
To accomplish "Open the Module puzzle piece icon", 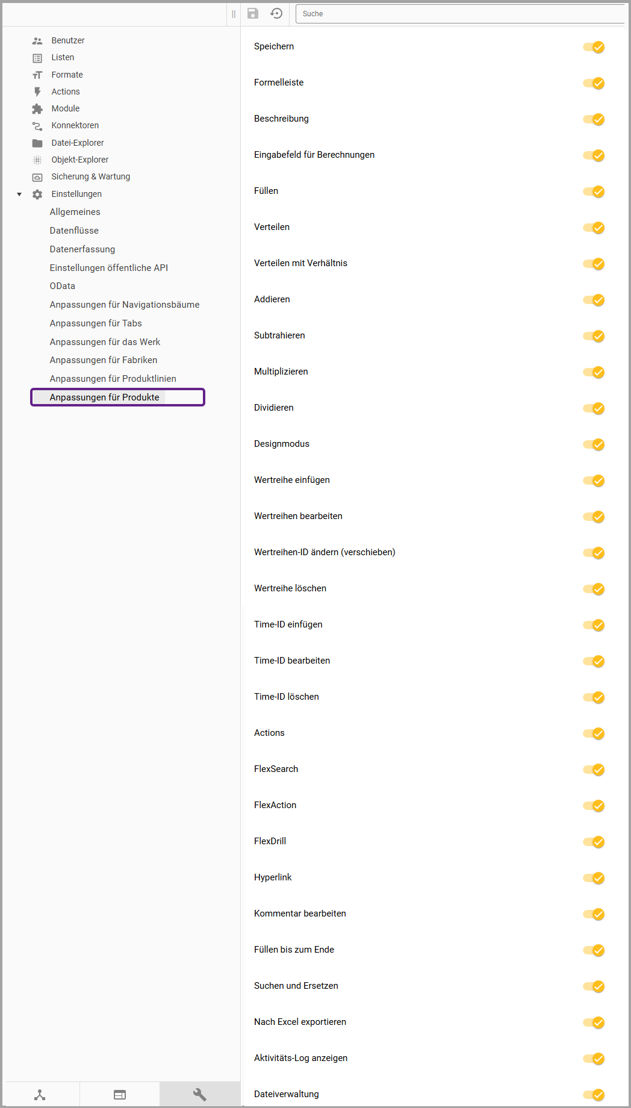I will tap(37, 109).
